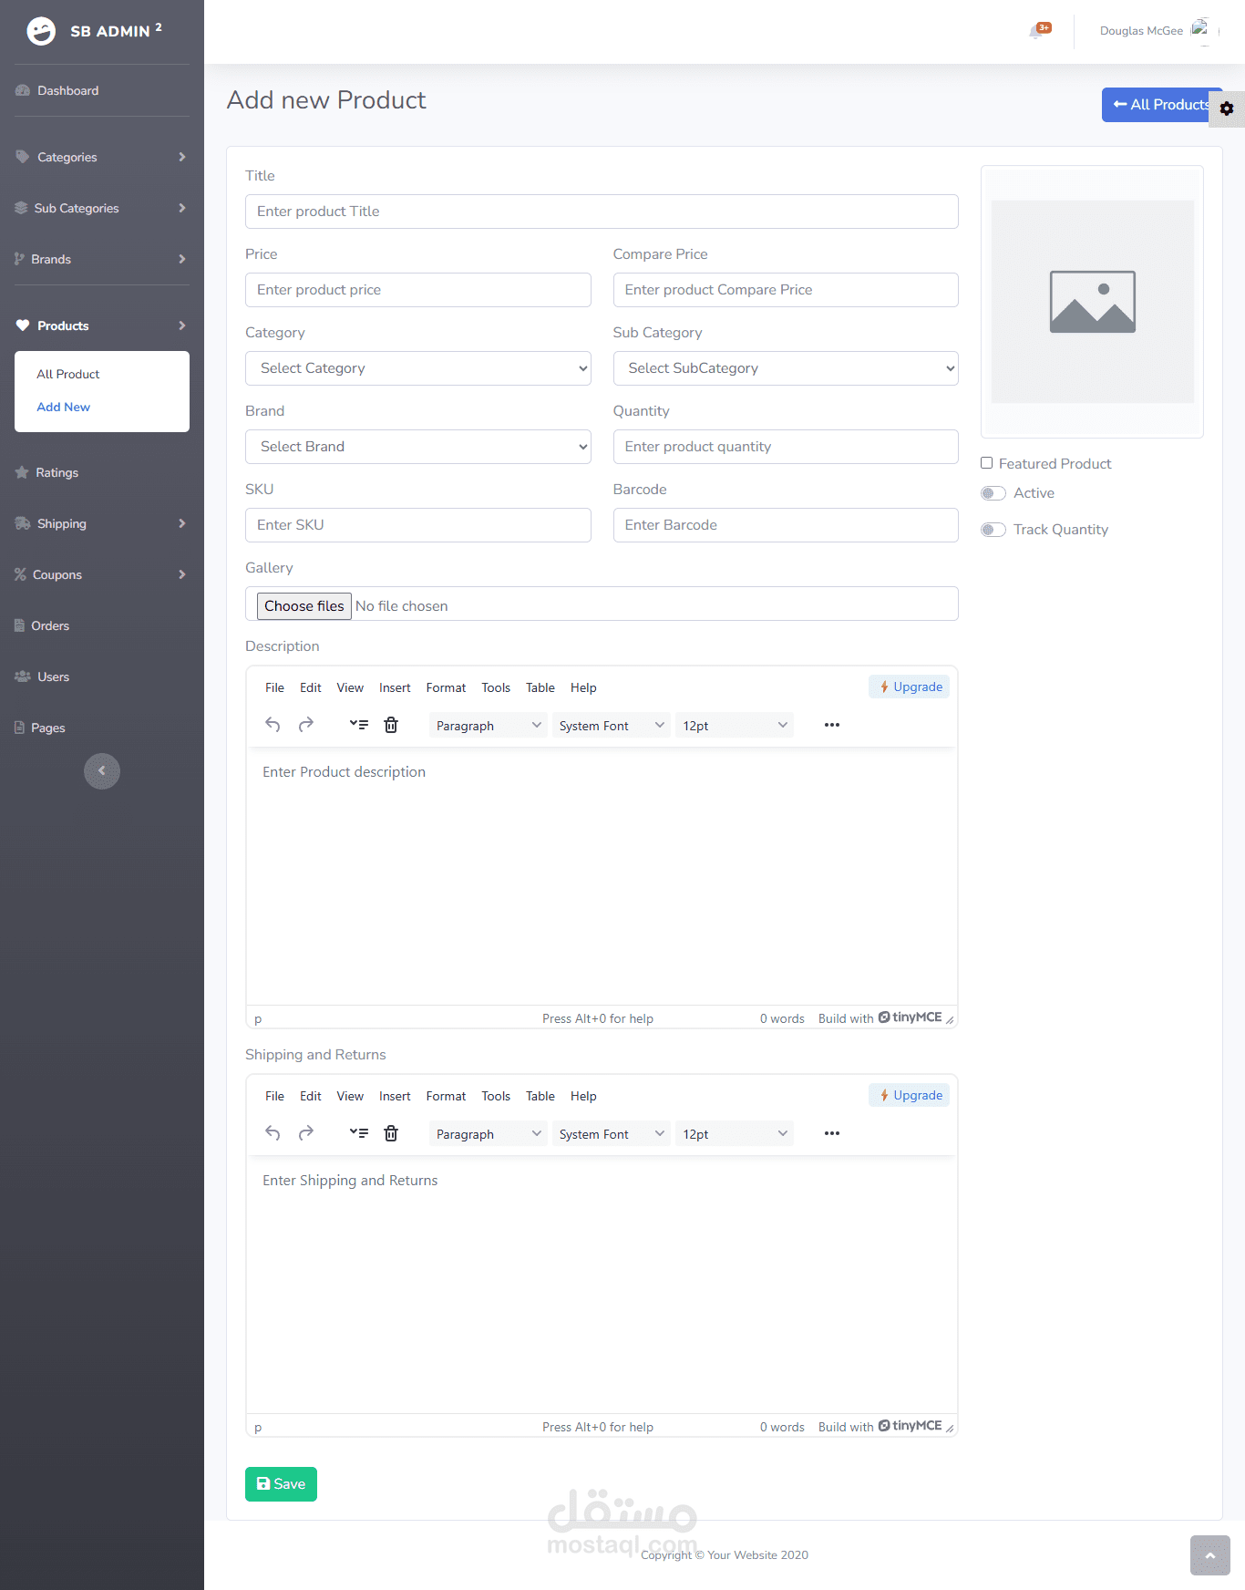Click trash icon in Shipping and Returns editor
The width and height of the screenshot is (1245, 1590).
(391, 1133)
